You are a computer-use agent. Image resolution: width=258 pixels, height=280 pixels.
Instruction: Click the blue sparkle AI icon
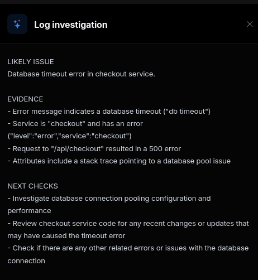17,24
